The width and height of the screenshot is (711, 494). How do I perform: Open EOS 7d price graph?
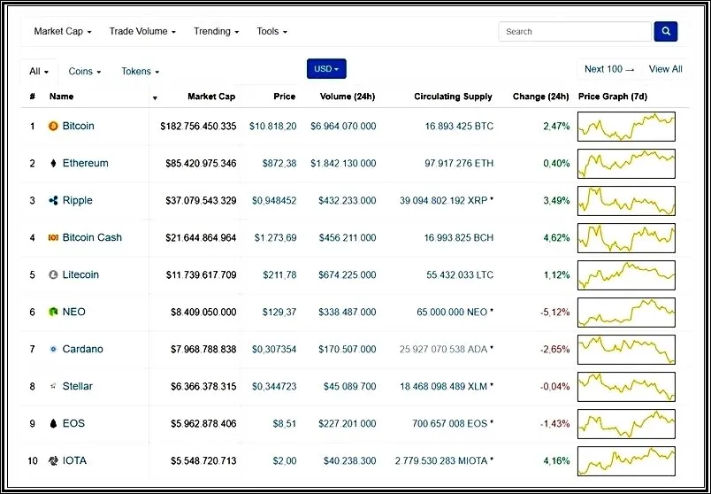tap(626, 424)
